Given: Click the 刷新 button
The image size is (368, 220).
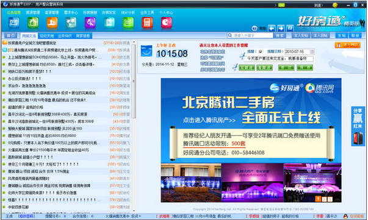Looking at the screenshot, I should [x=355, y=35].
